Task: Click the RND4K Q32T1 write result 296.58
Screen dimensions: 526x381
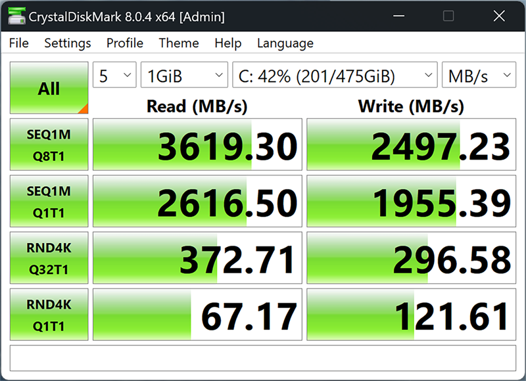Action: (412, 258)
